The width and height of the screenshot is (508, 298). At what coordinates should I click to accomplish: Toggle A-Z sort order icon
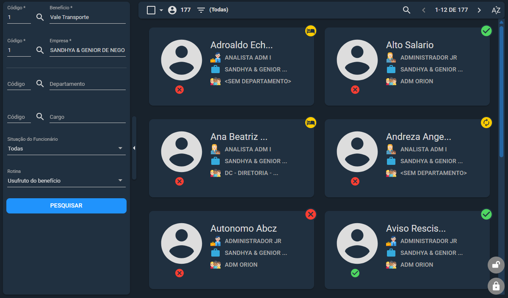point(496,10)
